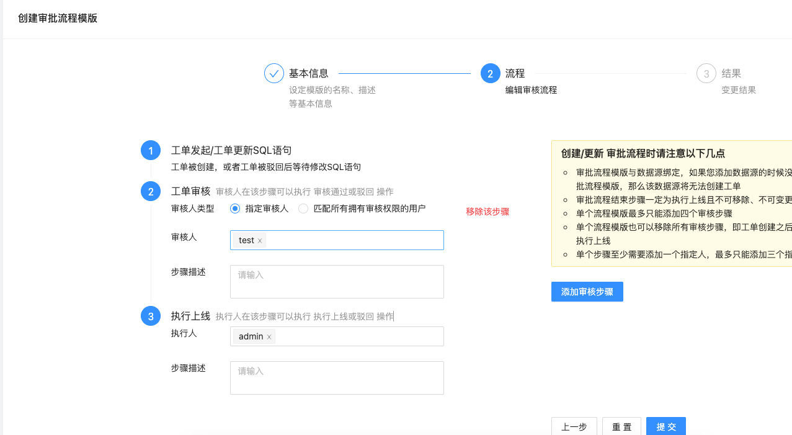The width and height of the screenshot is (792, 435).
Task: Remove the 'admin' executor tag
Action: (269, 337)
